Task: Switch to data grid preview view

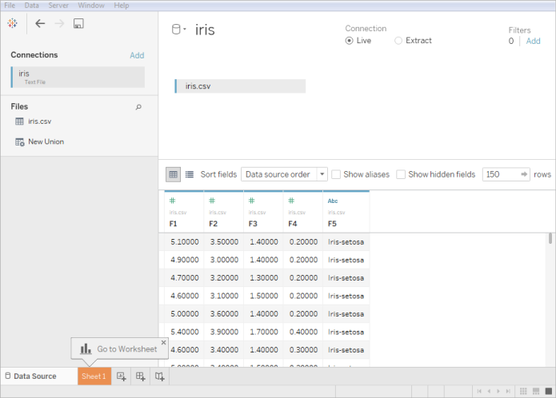Action: pos(173,174)
